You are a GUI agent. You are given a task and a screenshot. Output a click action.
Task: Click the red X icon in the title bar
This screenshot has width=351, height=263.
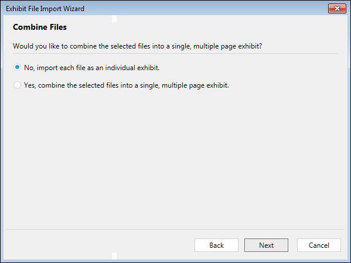[x=337, y=9]
